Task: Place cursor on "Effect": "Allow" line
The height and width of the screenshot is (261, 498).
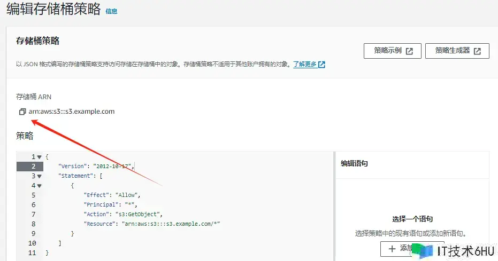Action: [x=112, y=195]
